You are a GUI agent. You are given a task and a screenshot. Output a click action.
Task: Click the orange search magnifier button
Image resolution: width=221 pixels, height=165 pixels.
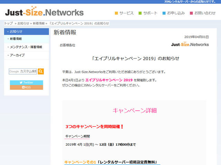pos(41,71)
